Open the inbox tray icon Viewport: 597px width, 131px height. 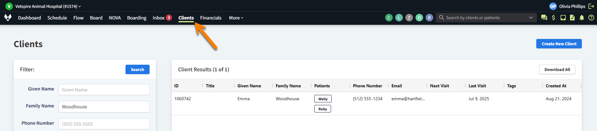pyautogui.click(x=563, y=18)
